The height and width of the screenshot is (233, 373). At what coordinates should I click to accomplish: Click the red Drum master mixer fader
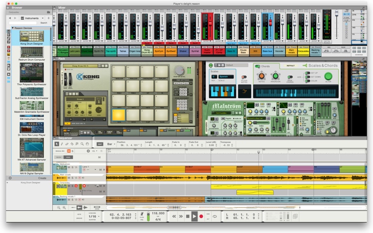(210, 22)
